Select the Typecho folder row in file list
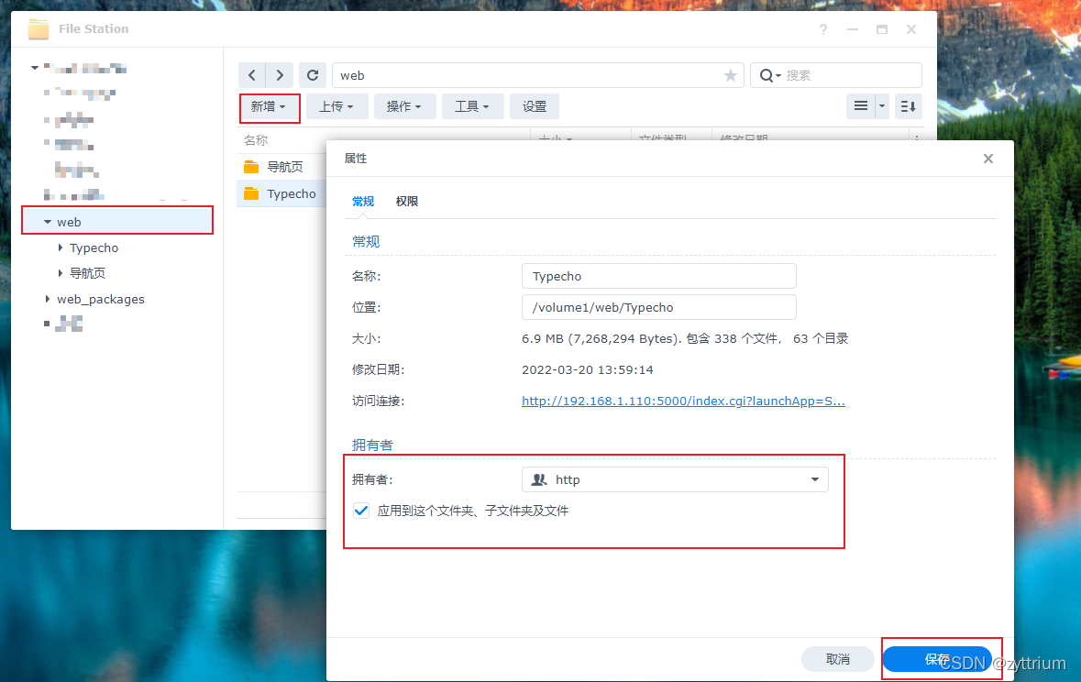1081x682 pixels. point(281,193)
